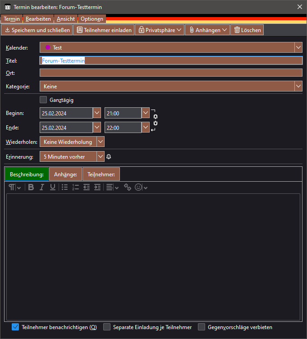Toggle italic formatting in description toolbar
Viewport: 307px width, 339px height.
click(42, 188)
